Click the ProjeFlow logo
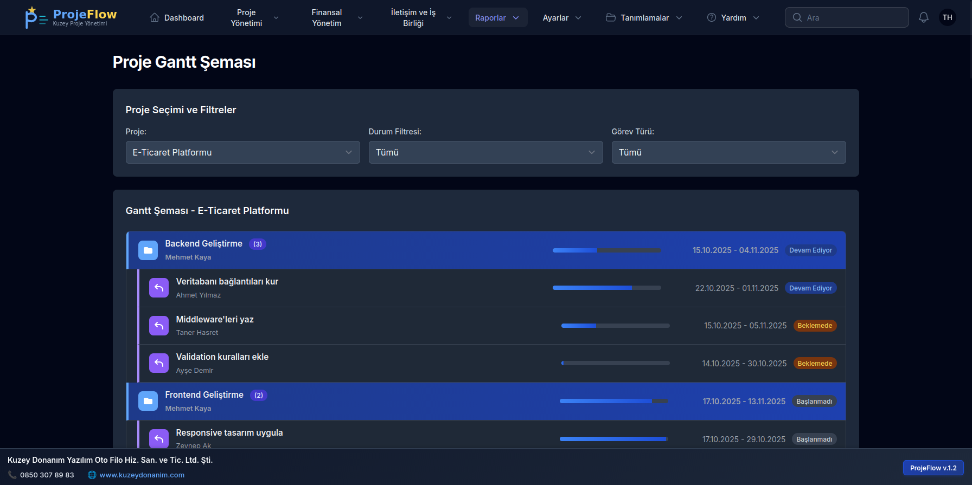The image size is (972, 485). click(71, 17)
